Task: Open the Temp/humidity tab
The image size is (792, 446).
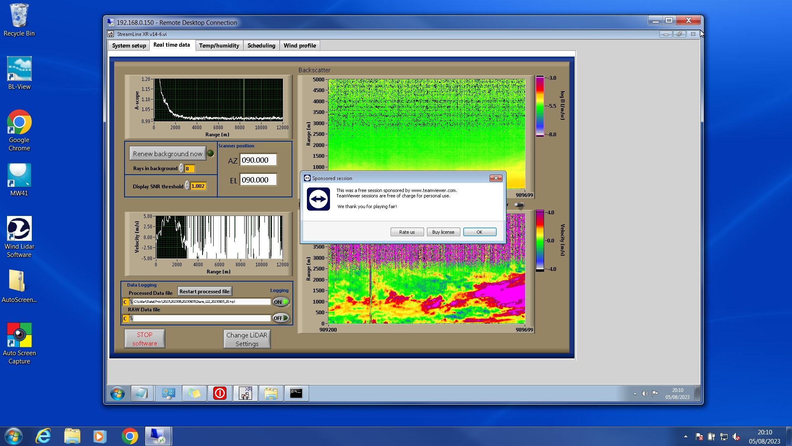Action: [x=219, y=45]
